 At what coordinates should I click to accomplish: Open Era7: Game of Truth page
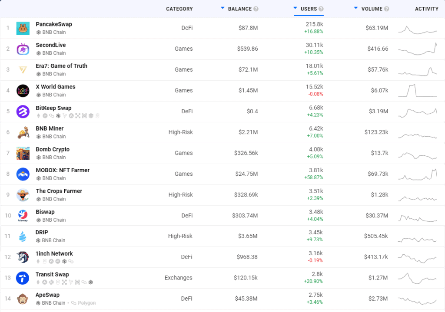[x=62, y=66]
